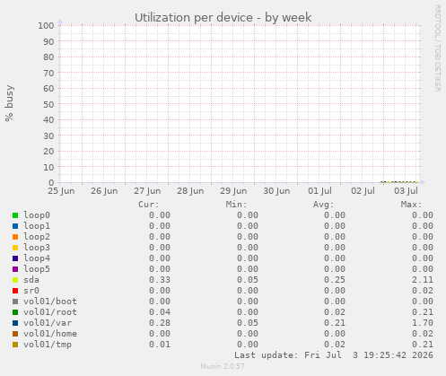Click the 'Cur:' column header
This screenshot has height=376, width=446.
pyautogui.click(x=149, y=205)
